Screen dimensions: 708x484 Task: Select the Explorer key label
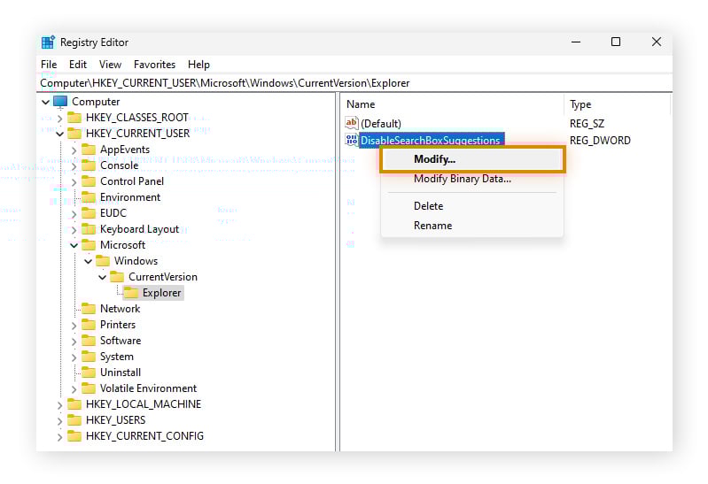161,293
